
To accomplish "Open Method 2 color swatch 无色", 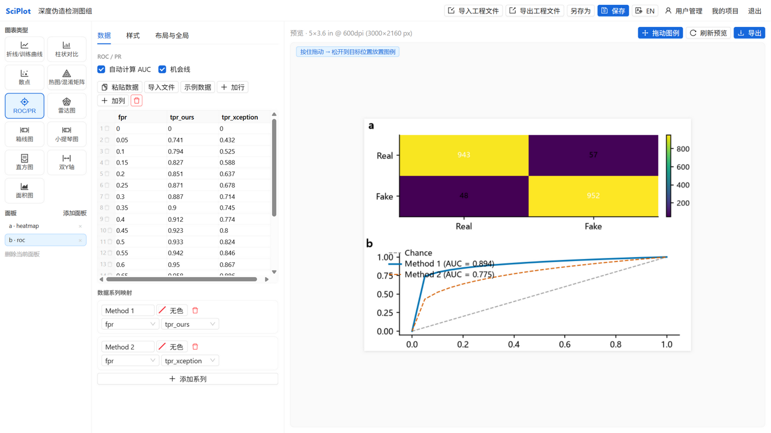I will click(x=172, y=346).
